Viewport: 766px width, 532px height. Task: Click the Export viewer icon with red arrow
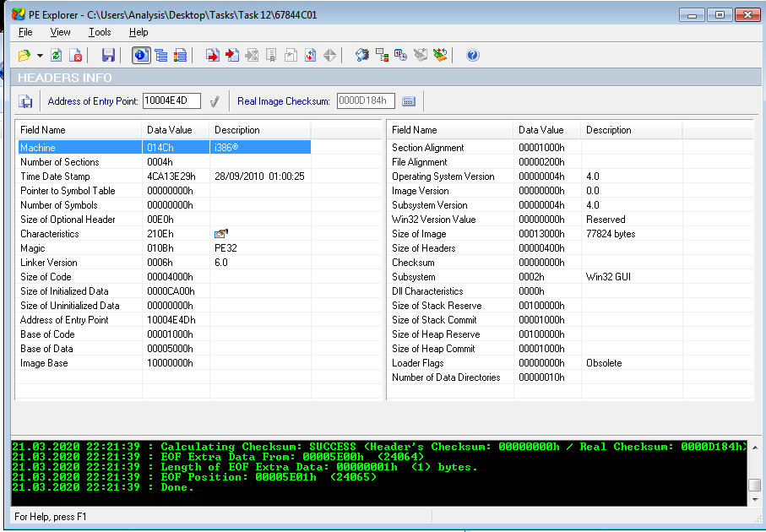point(212,56)
